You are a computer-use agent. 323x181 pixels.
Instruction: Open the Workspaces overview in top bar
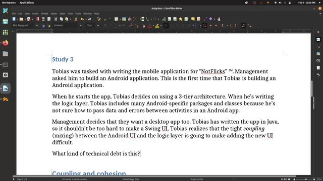coord(9,3)
